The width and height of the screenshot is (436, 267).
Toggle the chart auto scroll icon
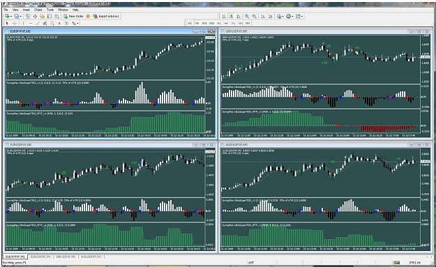pyautogui.click(x=263, y=17)
